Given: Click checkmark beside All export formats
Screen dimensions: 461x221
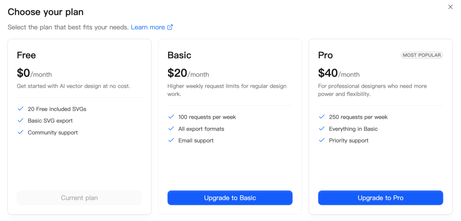Looking at the screenshot, I should click(x=171, y=129).
